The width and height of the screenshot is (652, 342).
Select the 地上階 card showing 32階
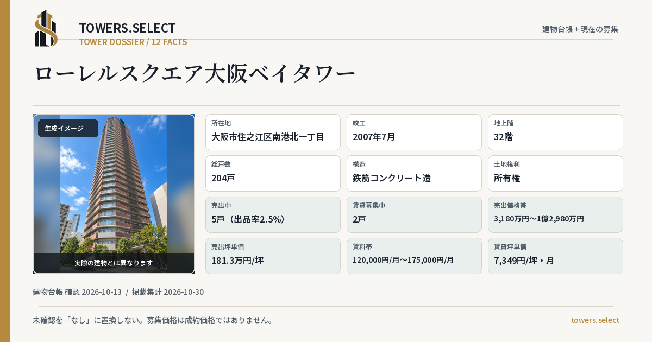[555, 132]
